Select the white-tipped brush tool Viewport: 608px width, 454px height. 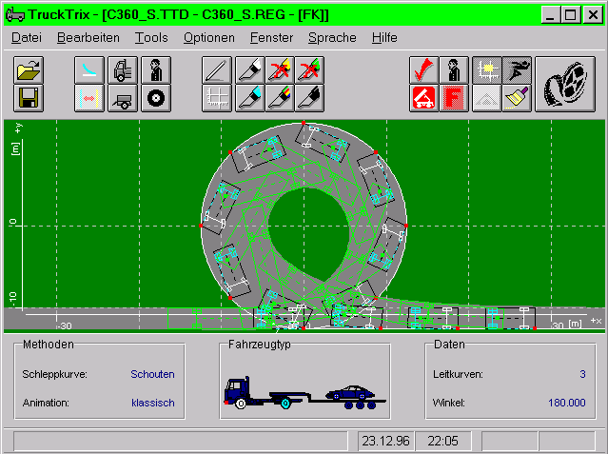[x=250, y=70]
